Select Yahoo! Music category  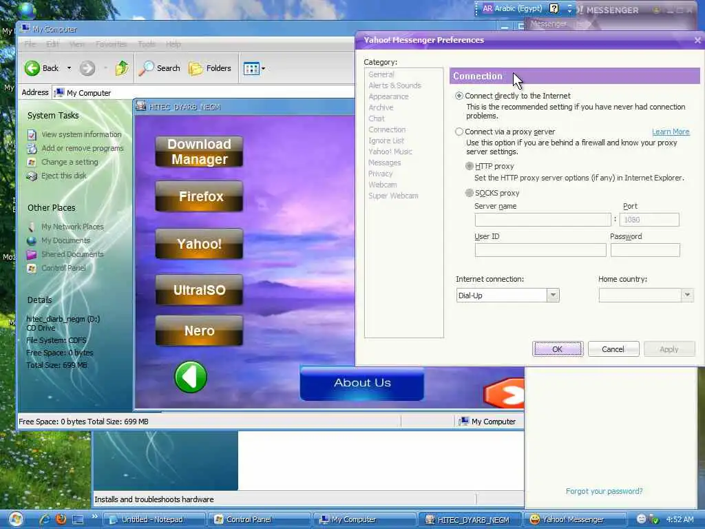pyautogui.click(x=390, y=152)
